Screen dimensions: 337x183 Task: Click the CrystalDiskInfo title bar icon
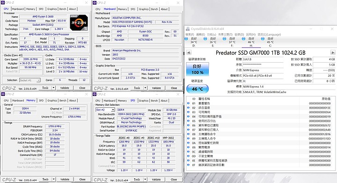(188, 29)
